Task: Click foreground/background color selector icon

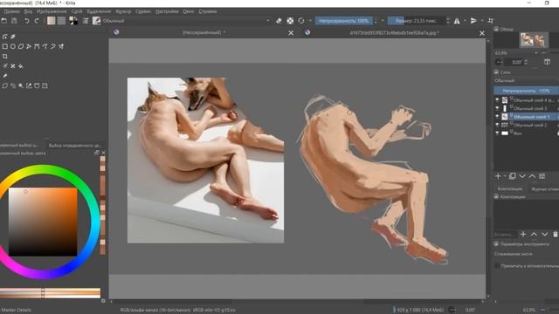Action: click(x=73, y=21)
